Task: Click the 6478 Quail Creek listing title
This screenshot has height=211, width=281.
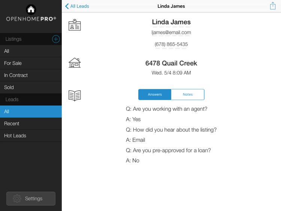Action: click(x=171, y=63)
